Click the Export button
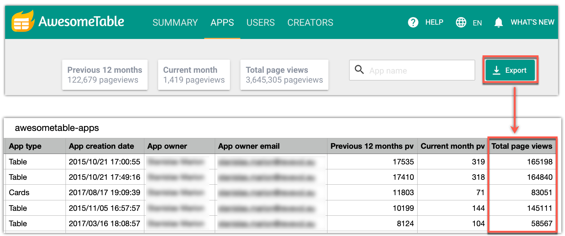This screenshot has height=236, width=565. coord(510,70)
